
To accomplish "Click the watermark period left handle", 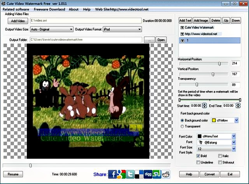I will [x=180, y=100].
